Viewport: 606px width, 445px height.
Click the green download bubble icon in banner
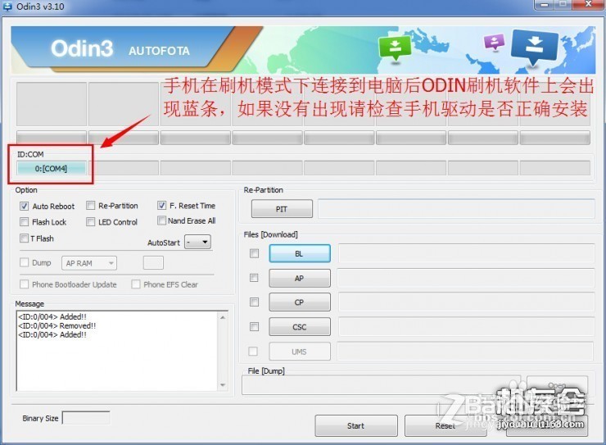(x=395, y=48)
